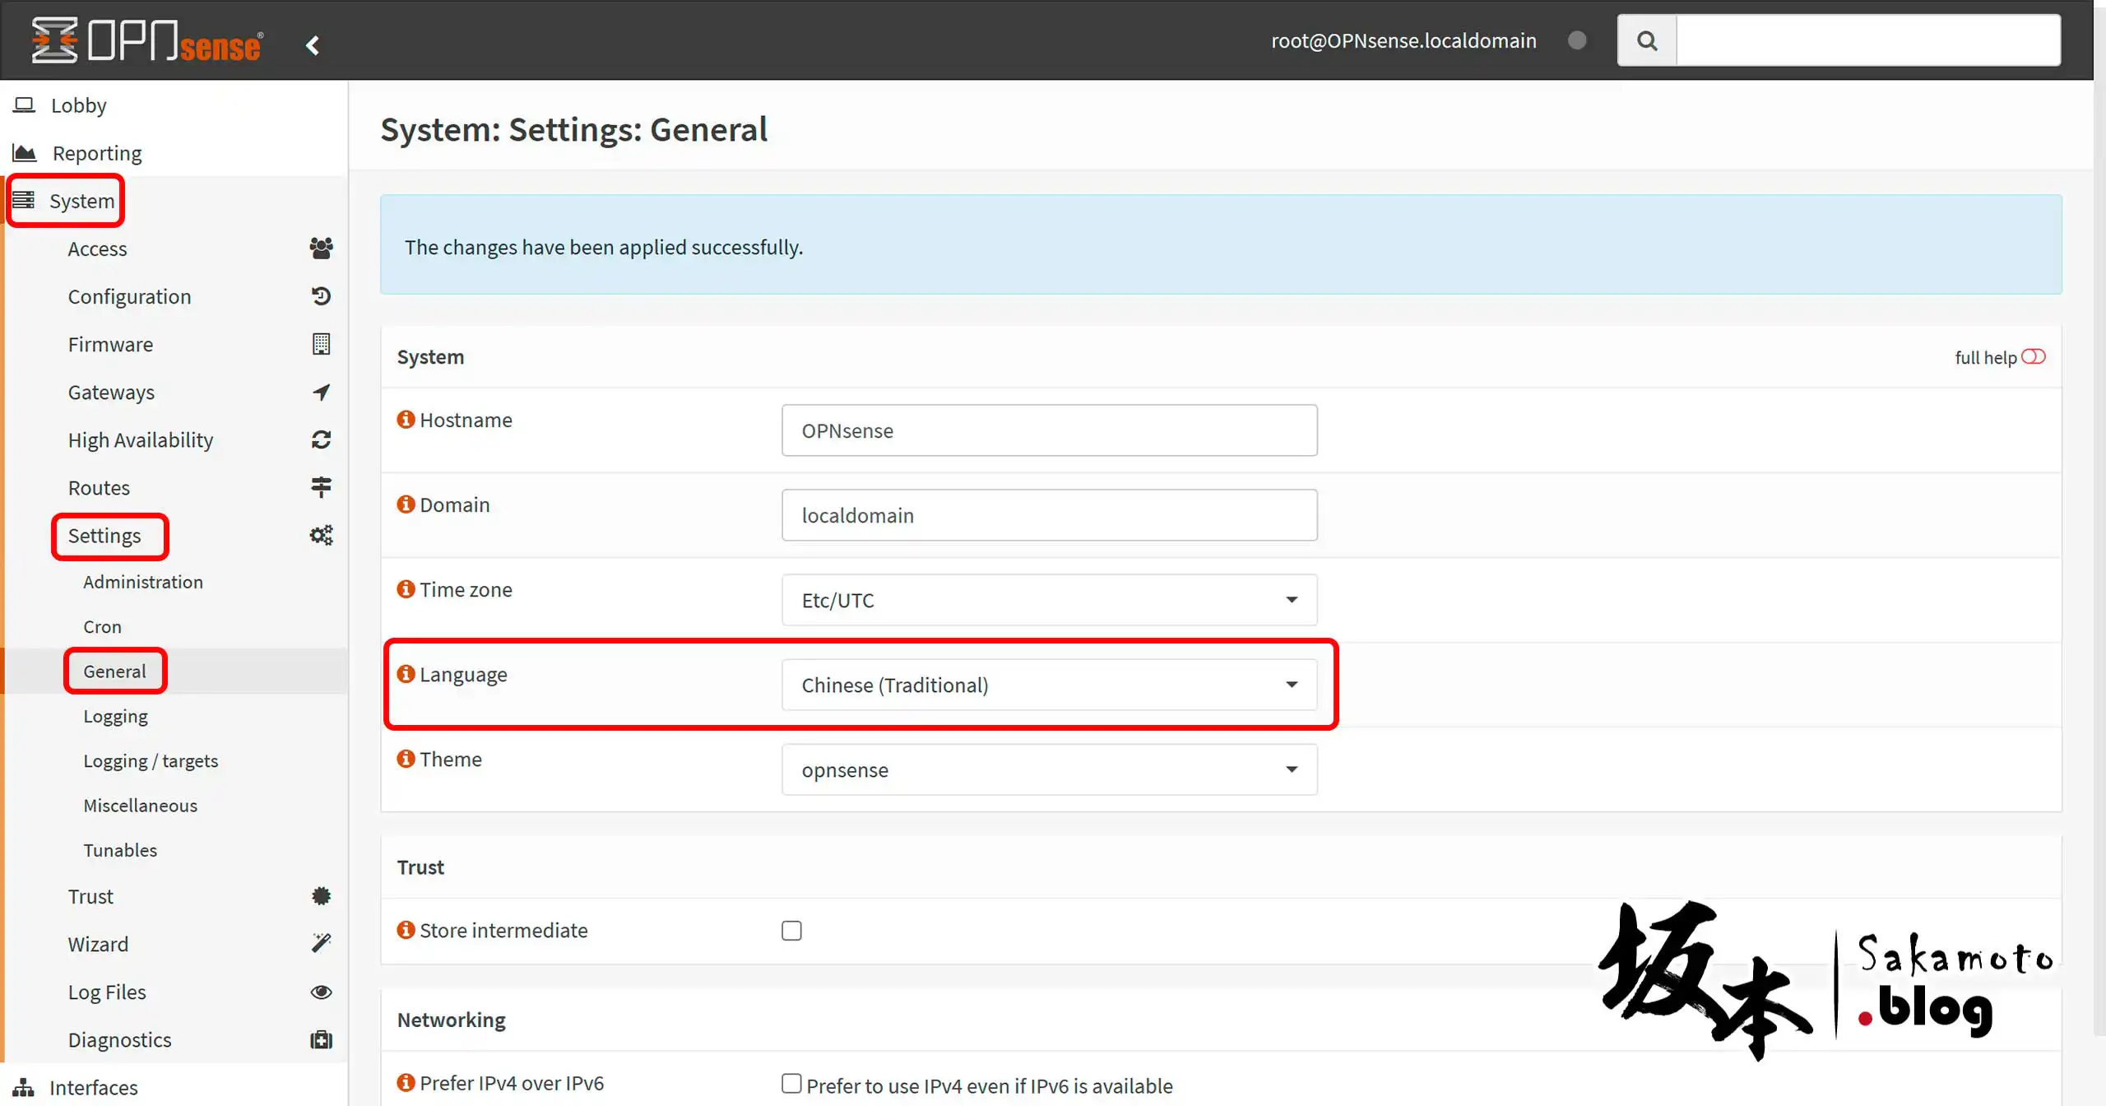Collapse the sidebar with chevron button

[x=312, y=45]
